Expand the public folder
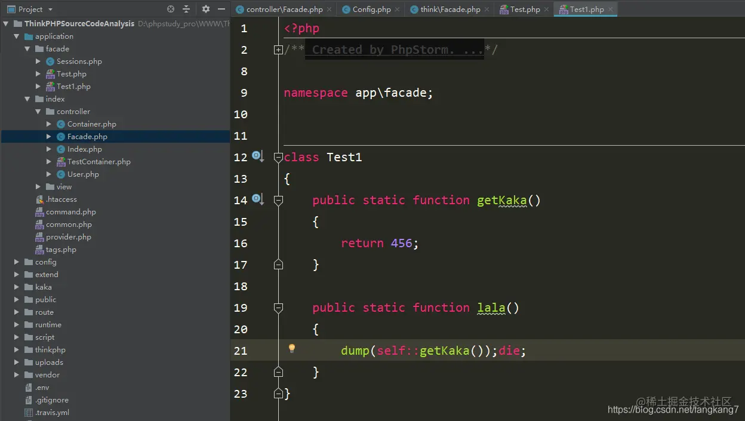Image resolution: width=745 pixels, height=421 pixels. click(17, 300)
